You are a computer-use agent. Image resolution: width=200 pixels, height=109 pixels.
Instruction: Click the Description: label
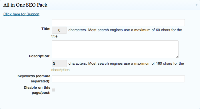40,56
